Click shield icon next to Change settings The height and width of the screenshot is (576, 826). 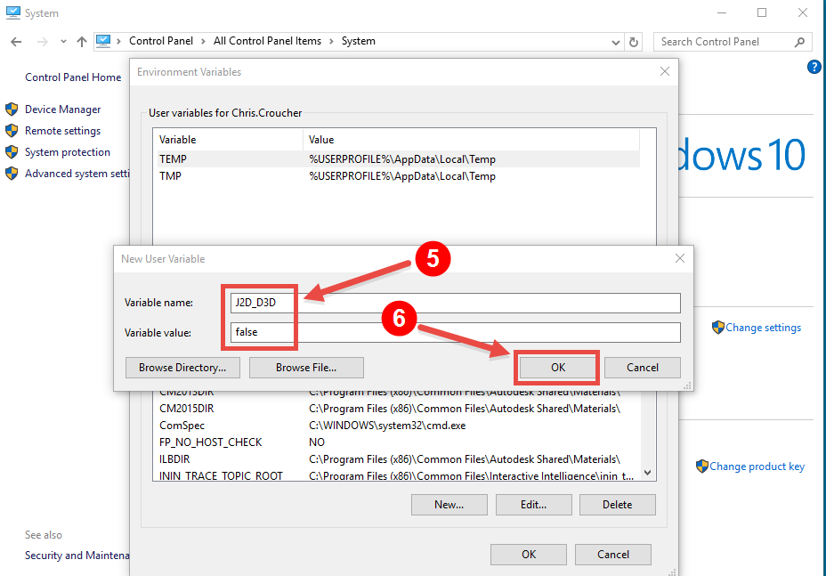[718, 328]
